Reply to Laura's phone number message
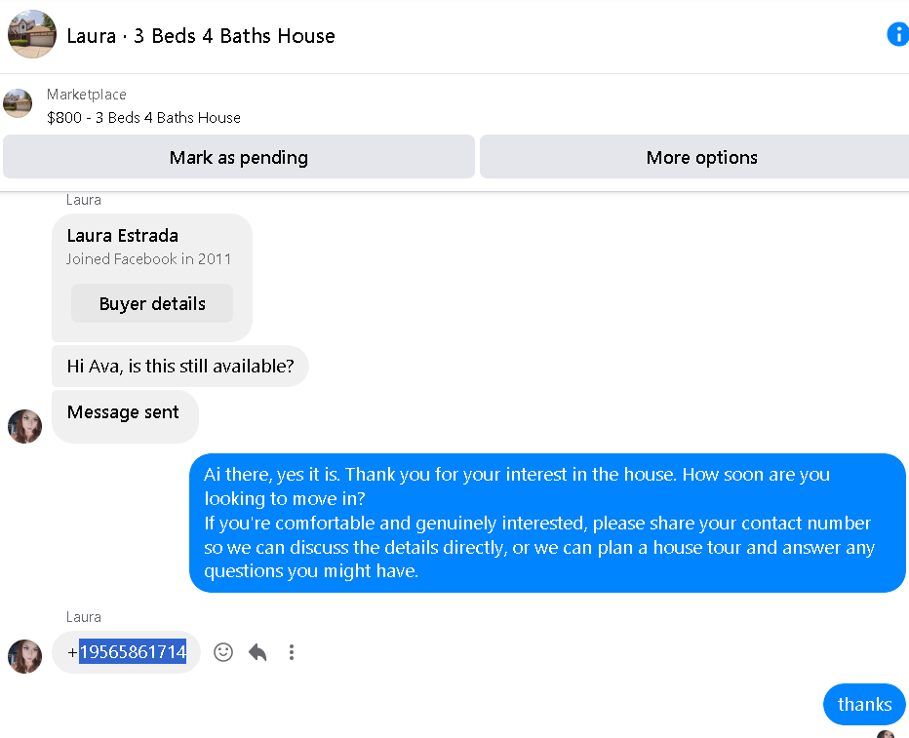Viewport: 909px width, 738px height. pyautogui.click(x=257, y=652)
